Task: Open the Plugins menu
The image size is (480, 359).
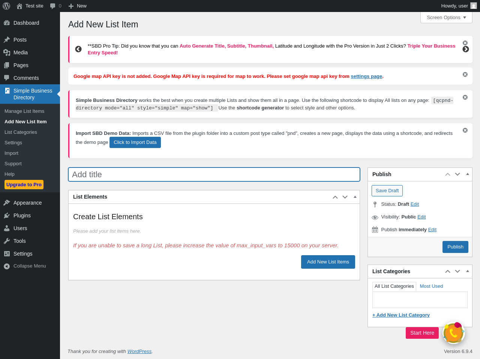Action: pyautogui.click(x=22, y=215)
